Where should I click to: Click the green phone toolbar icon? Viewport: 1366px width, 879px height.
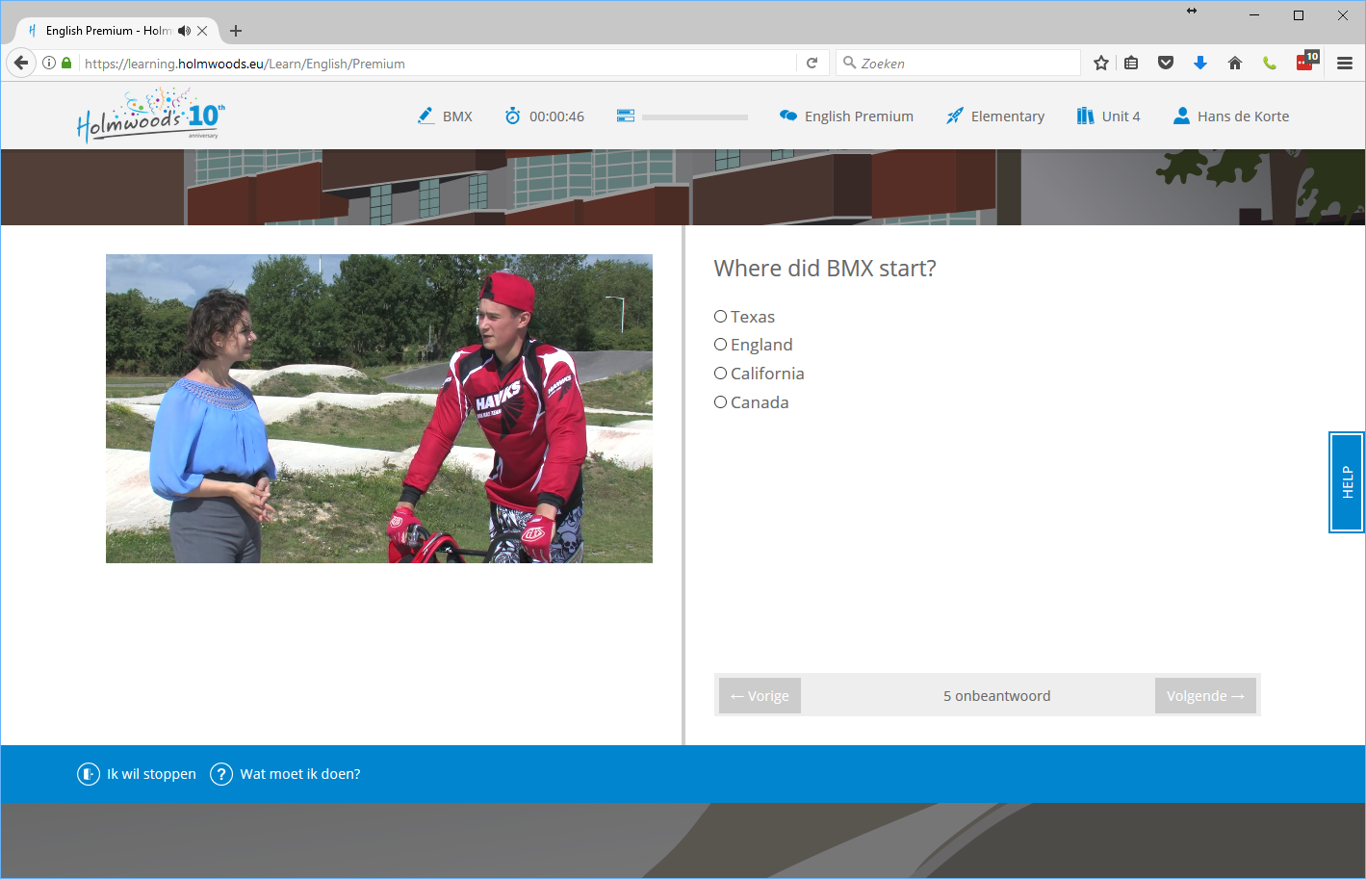(x=1270, y=63)
